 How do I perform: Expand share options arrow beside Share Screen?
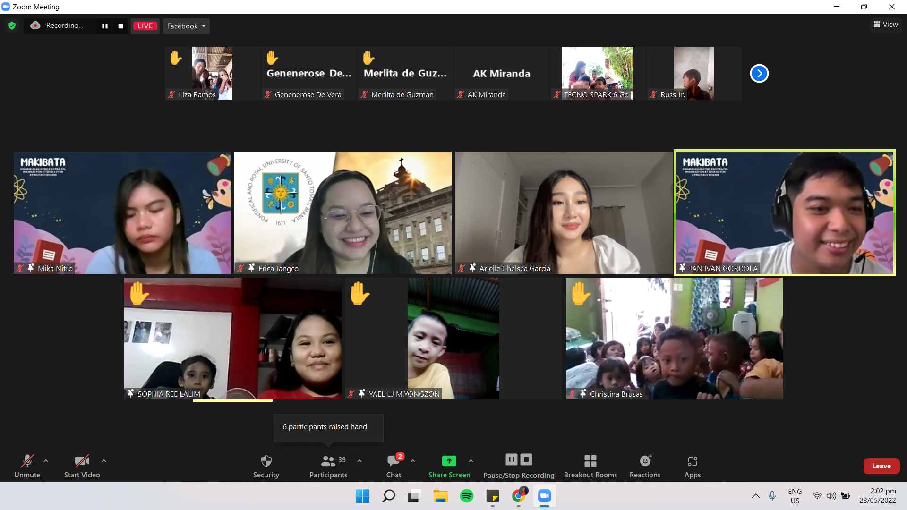(x=471, y=461)
